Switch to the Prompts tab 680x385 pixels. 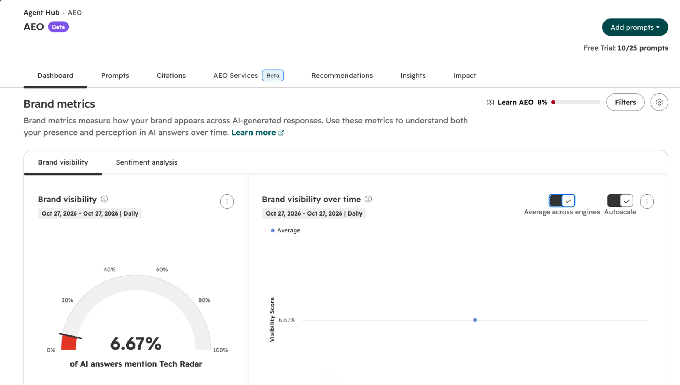115,75
